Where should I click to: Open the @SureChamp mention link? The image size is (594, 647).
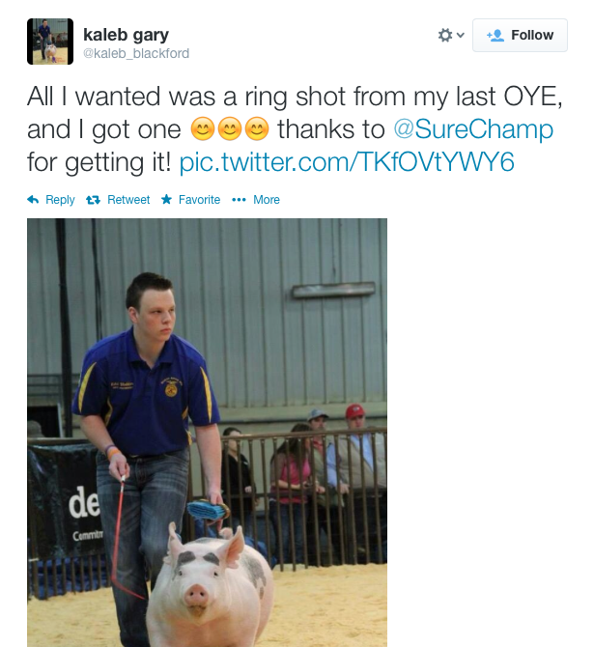coord(473,129)
